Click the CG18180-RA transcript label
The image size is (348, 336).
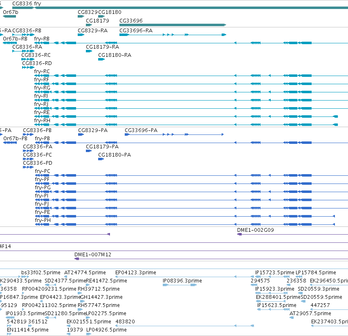115,55
